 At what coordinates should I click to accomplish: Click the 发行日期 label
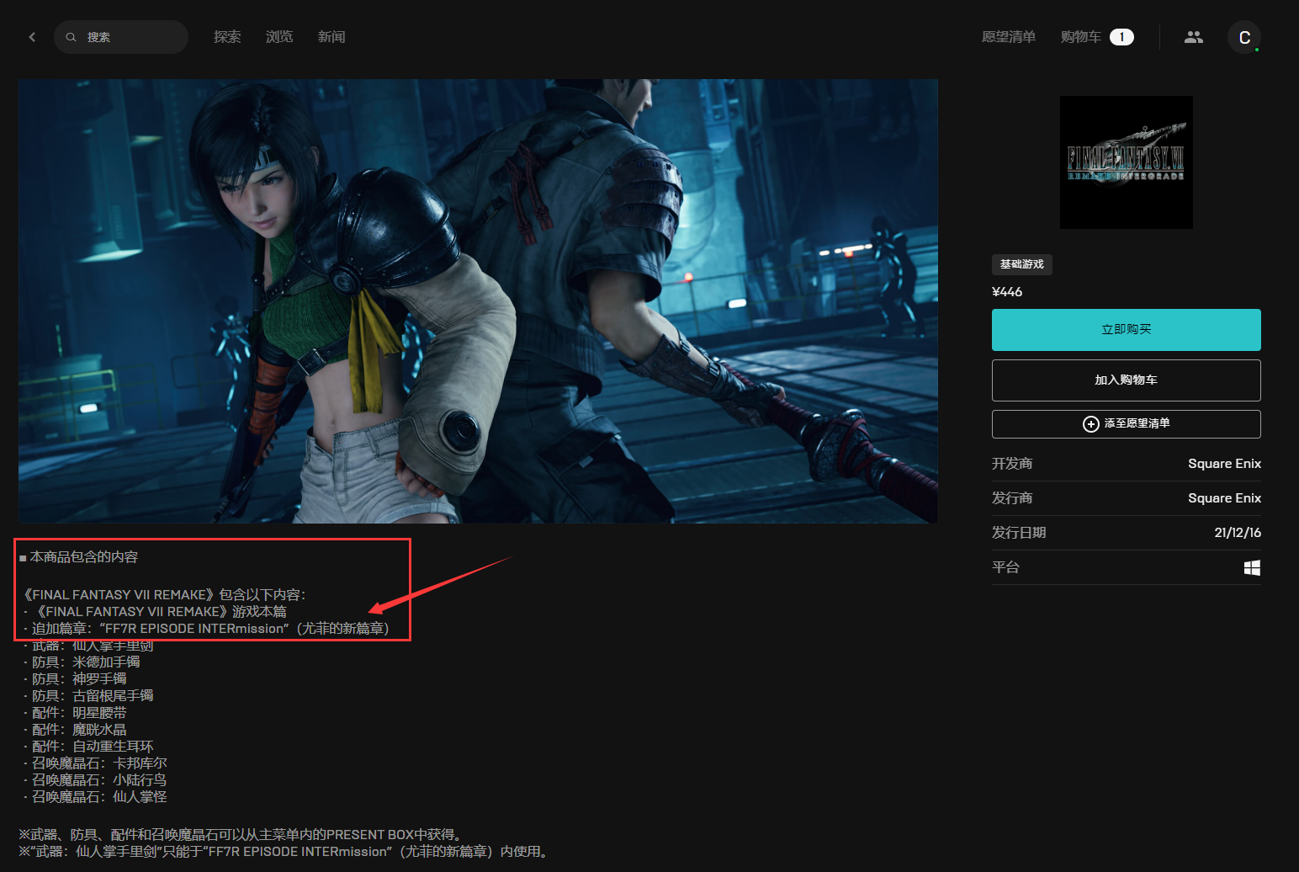(x=1019, y=533)
